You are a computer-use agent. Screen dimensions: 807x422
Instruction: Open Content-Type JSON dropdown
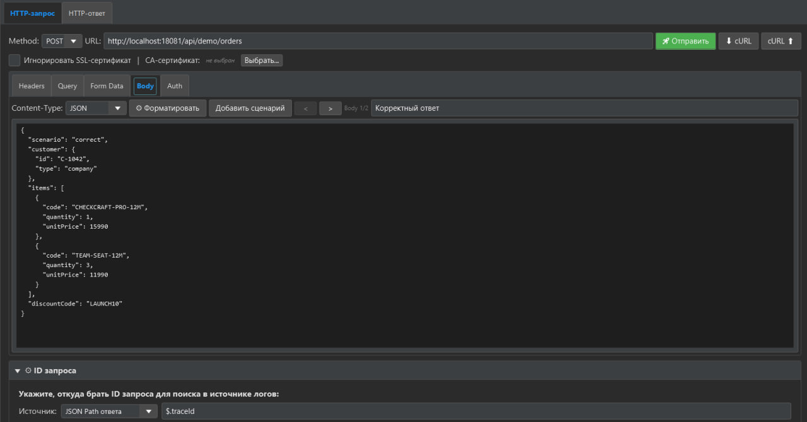[96, 108]
